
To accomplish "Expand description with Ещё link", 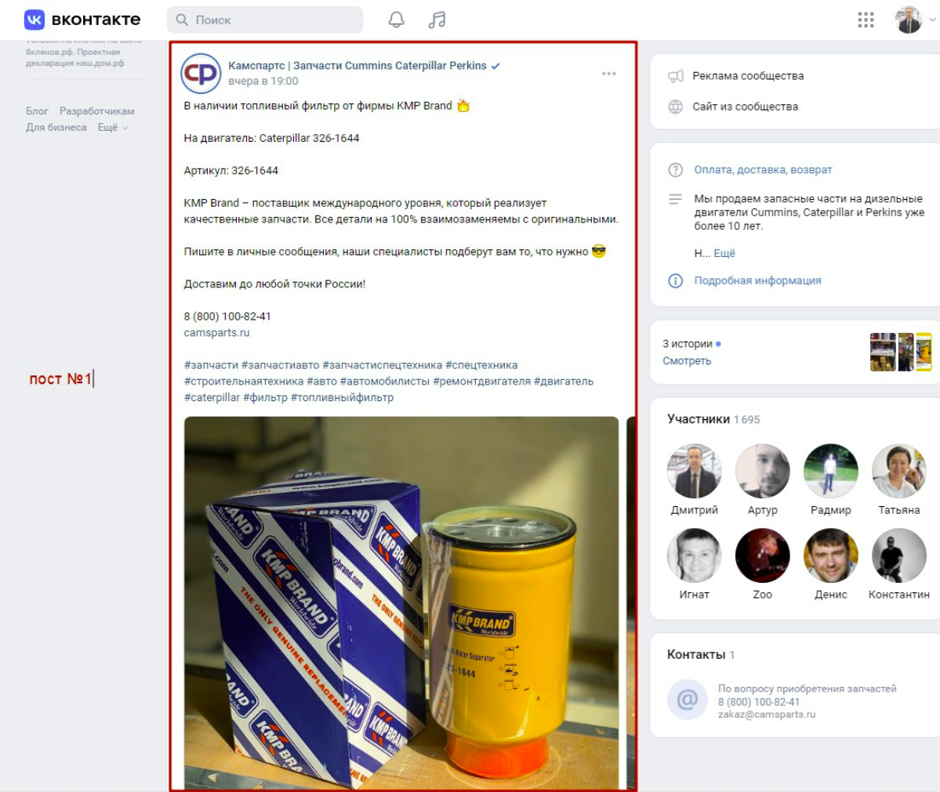I will coord(724,253).
